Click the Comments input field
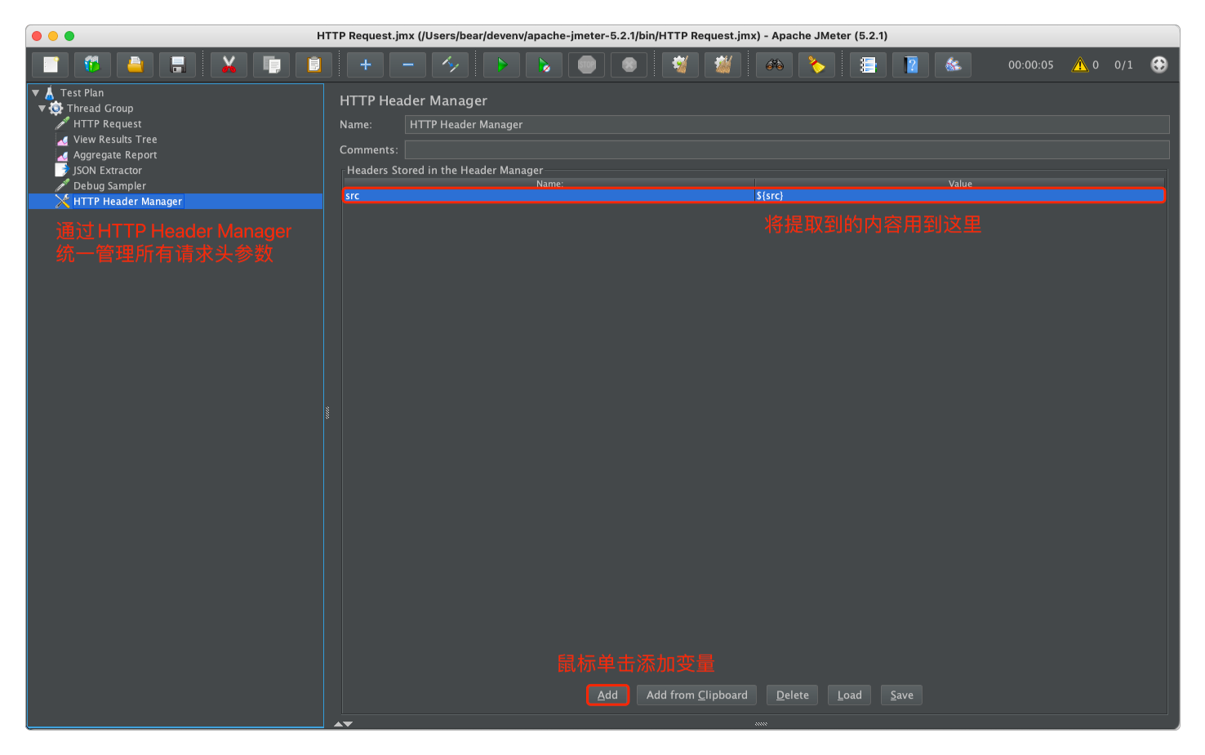1205x755 pixels. 787,150
